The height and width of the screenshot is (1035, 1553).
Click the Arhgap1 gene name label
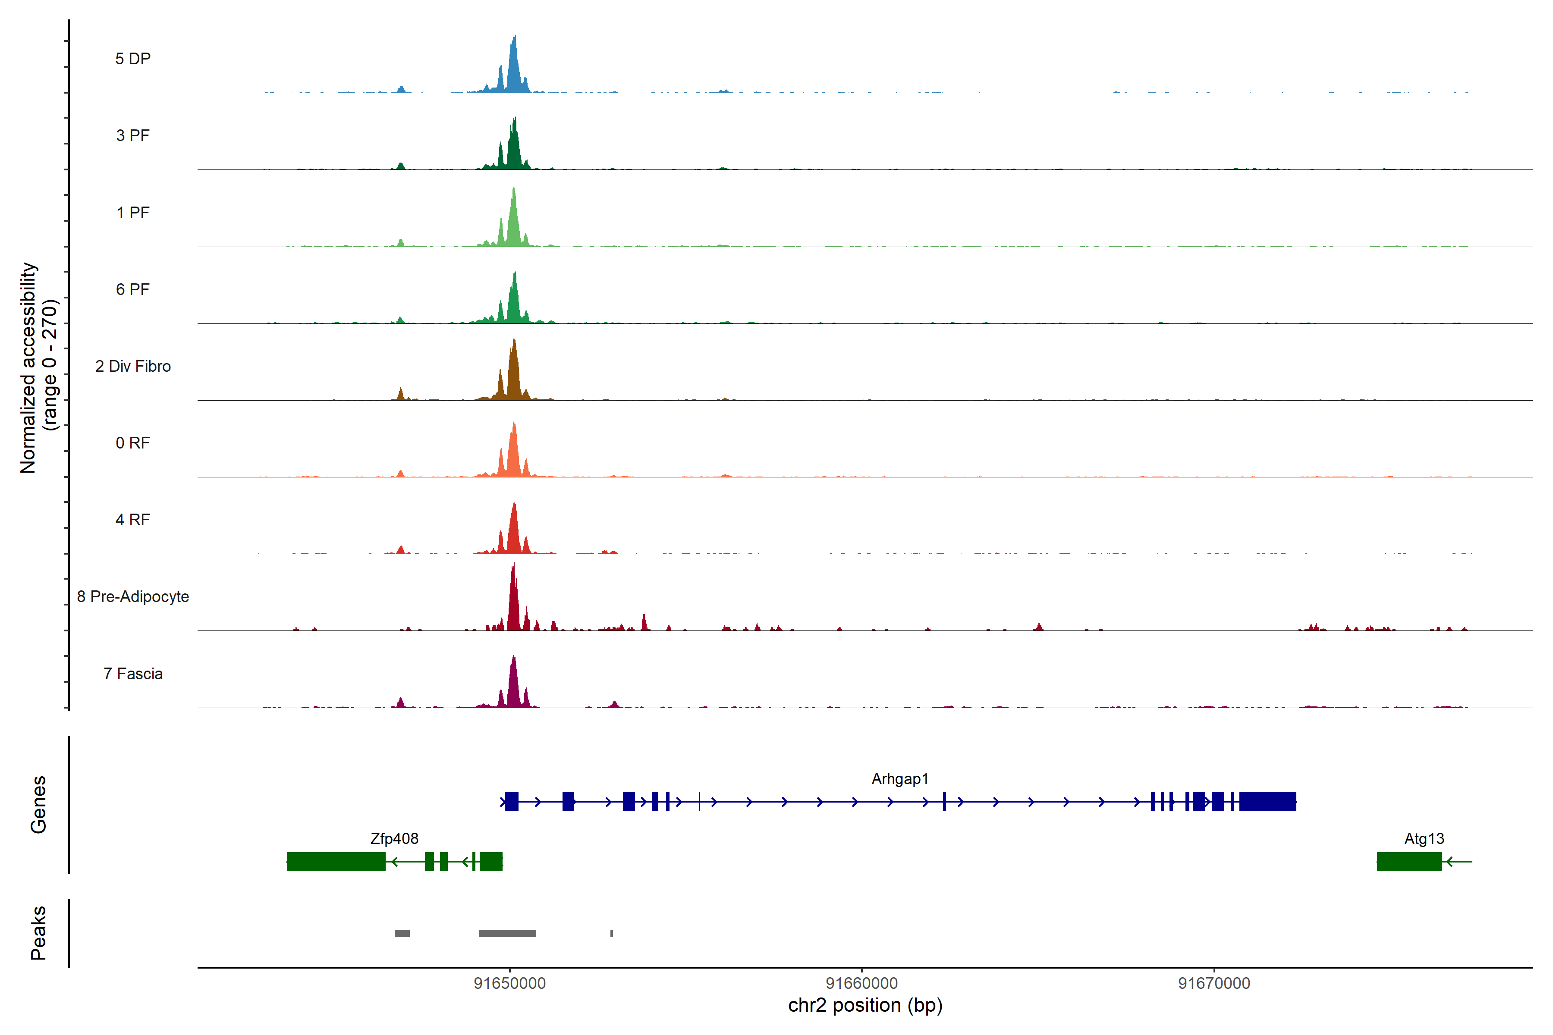(899, 779)
